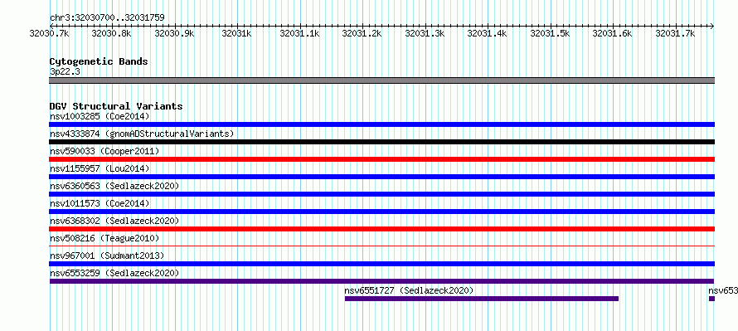Click the 32030.9k ruler label
The height and width of the screenshot is (331, 738).
pyautogui.click(x=174, y=33)
